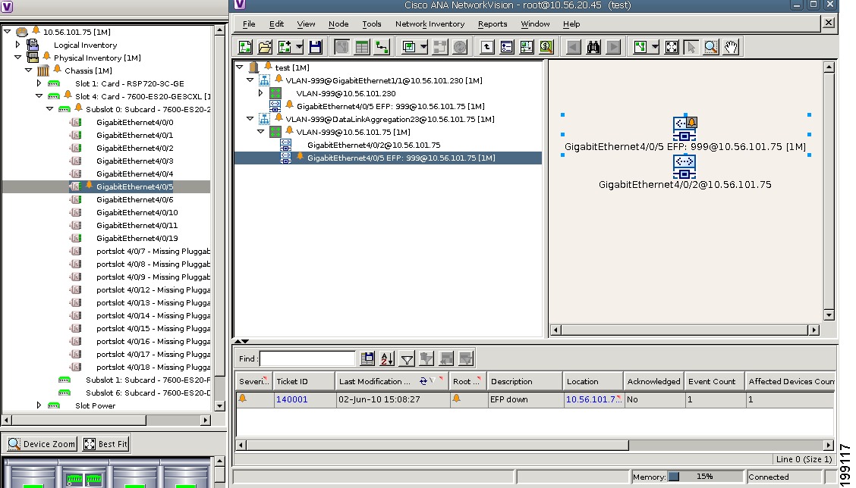The width and height of the screenshot is (856, 488).
Task: Select GigabitEthernet4/0/0 in the inventory tree
Action: coord(135,122)
